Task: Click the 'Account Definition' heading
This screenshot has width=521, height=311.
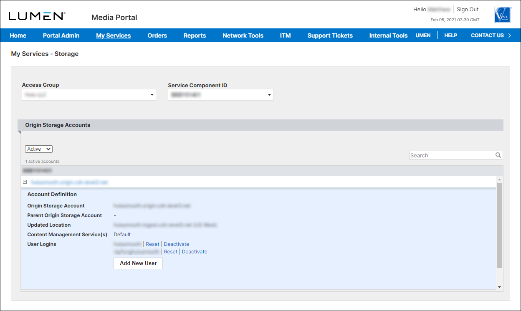Action: (52, 194)
